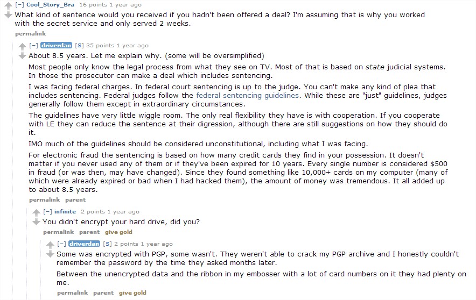Upvote infinite's hard drive comment
The image size is (476, 300).
tap(36, 212)
